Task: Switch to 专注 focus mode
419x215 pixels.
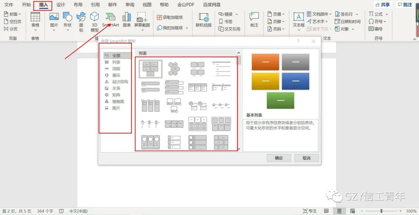Action: coord(310,211)
